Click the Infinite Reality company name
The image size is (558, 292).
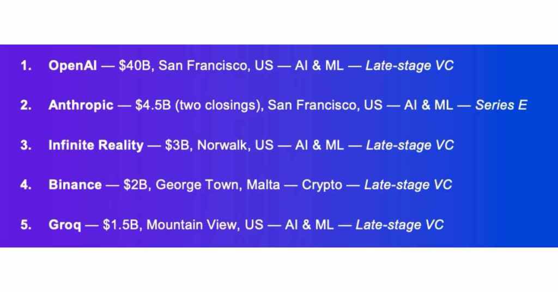coord(96,145)
